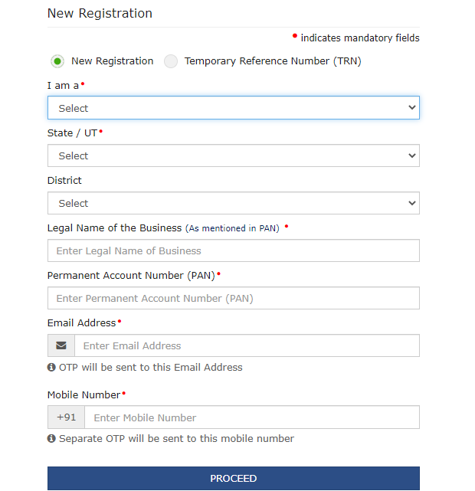Click the Permanent Account Number (PAN) field
475x491 pixels.
tap(233, 298)
